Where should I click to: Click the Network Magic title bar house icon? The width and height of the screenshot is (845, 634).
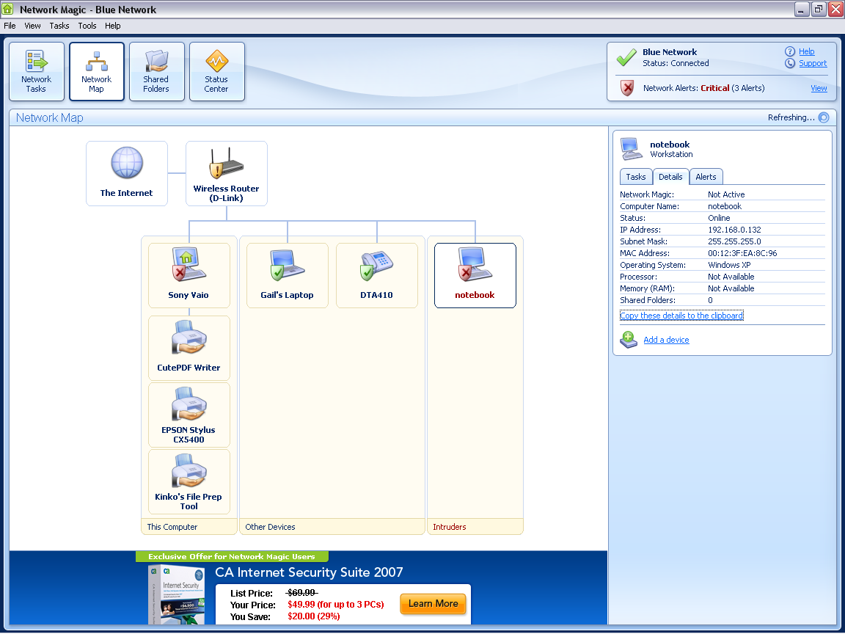7,9
